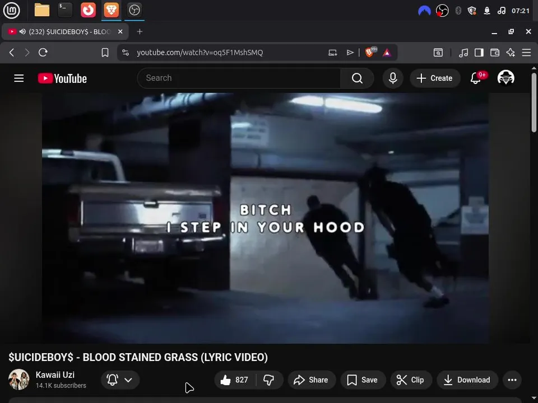Click the video title text
The width and height of the screenshot is (538, 403).
[138, 357]
